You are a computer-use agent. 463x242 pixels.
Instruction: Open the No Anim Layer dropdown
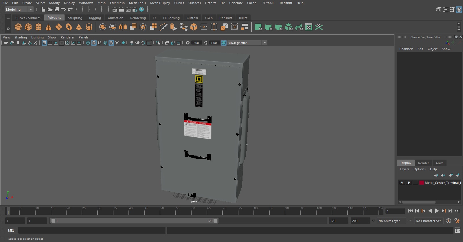pos(392,221)
